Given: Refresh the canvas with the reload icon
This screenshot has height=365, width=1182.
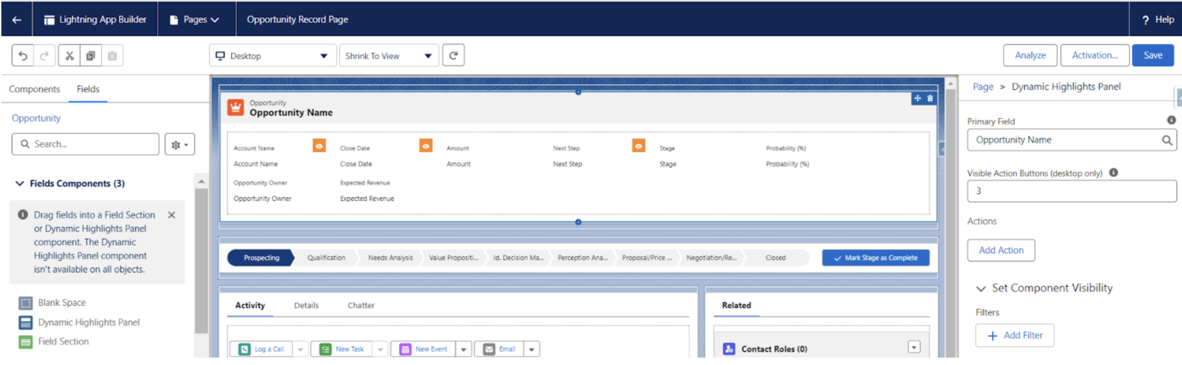Looking at the screenshot, I should [x=453, y=55].
